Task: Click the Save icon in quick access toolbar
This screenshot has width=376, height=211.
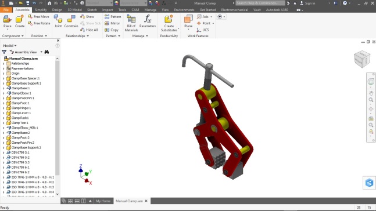Action: (27, 3)
